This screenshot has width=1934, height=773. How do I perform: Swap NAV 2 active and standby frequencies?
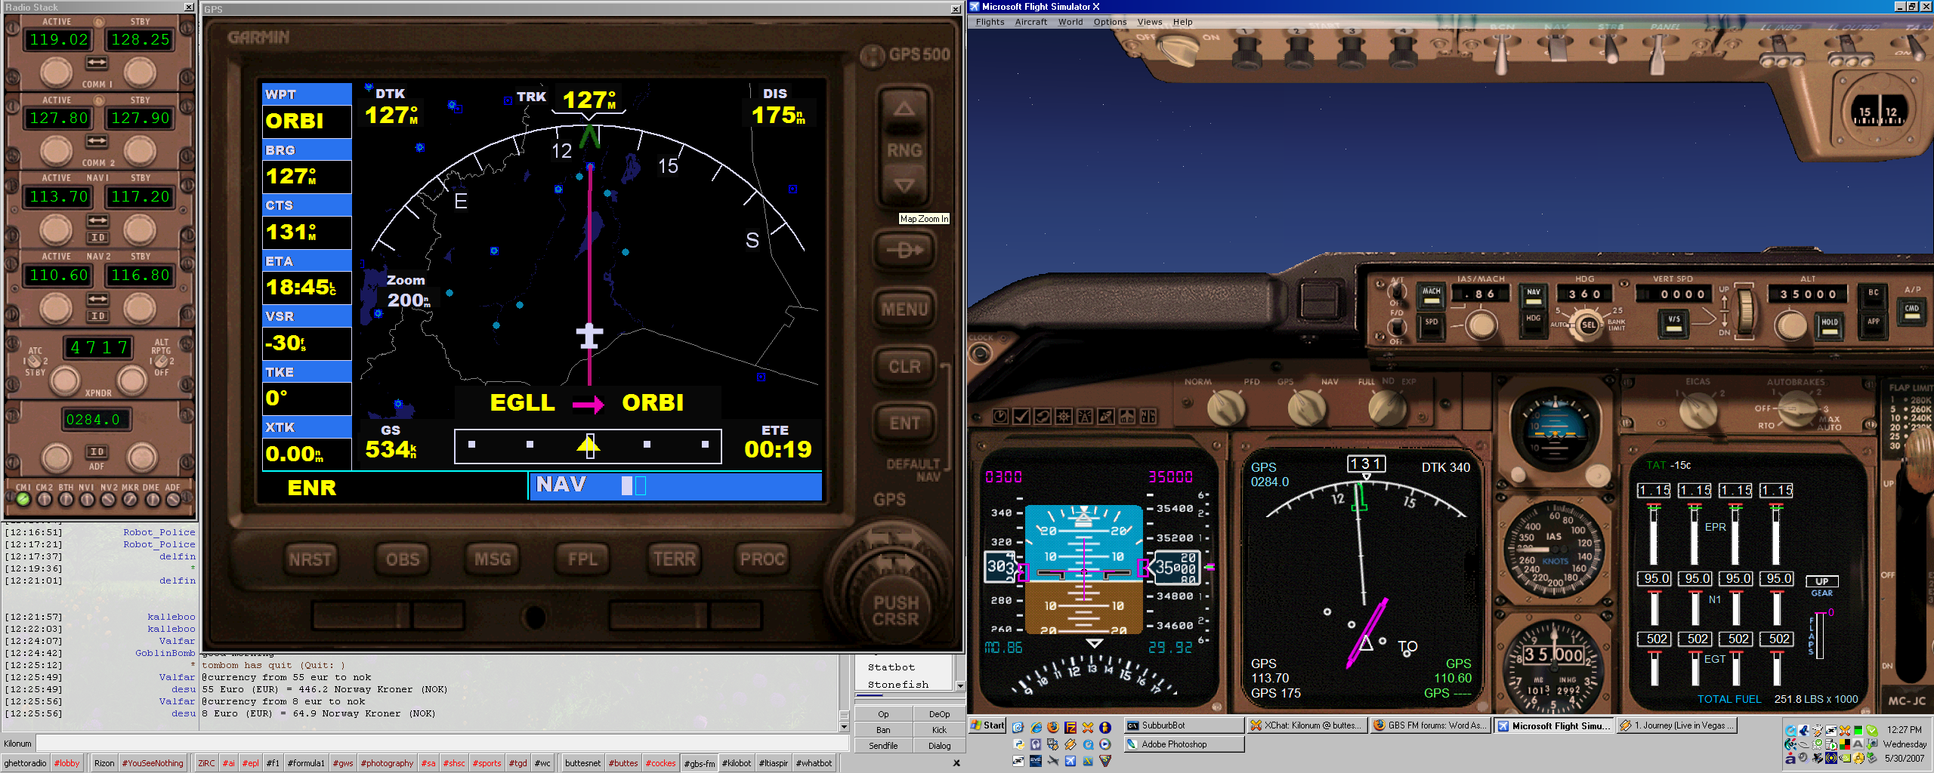coord(97,299)
